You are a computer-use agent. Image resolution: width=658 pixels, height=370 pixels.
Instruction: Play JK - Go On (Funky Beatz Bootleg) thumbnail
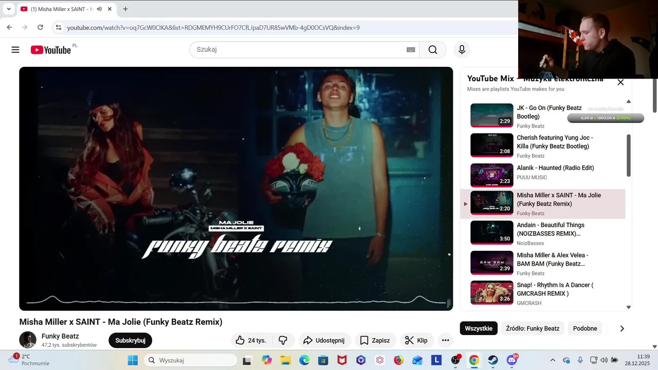point(491,115)
